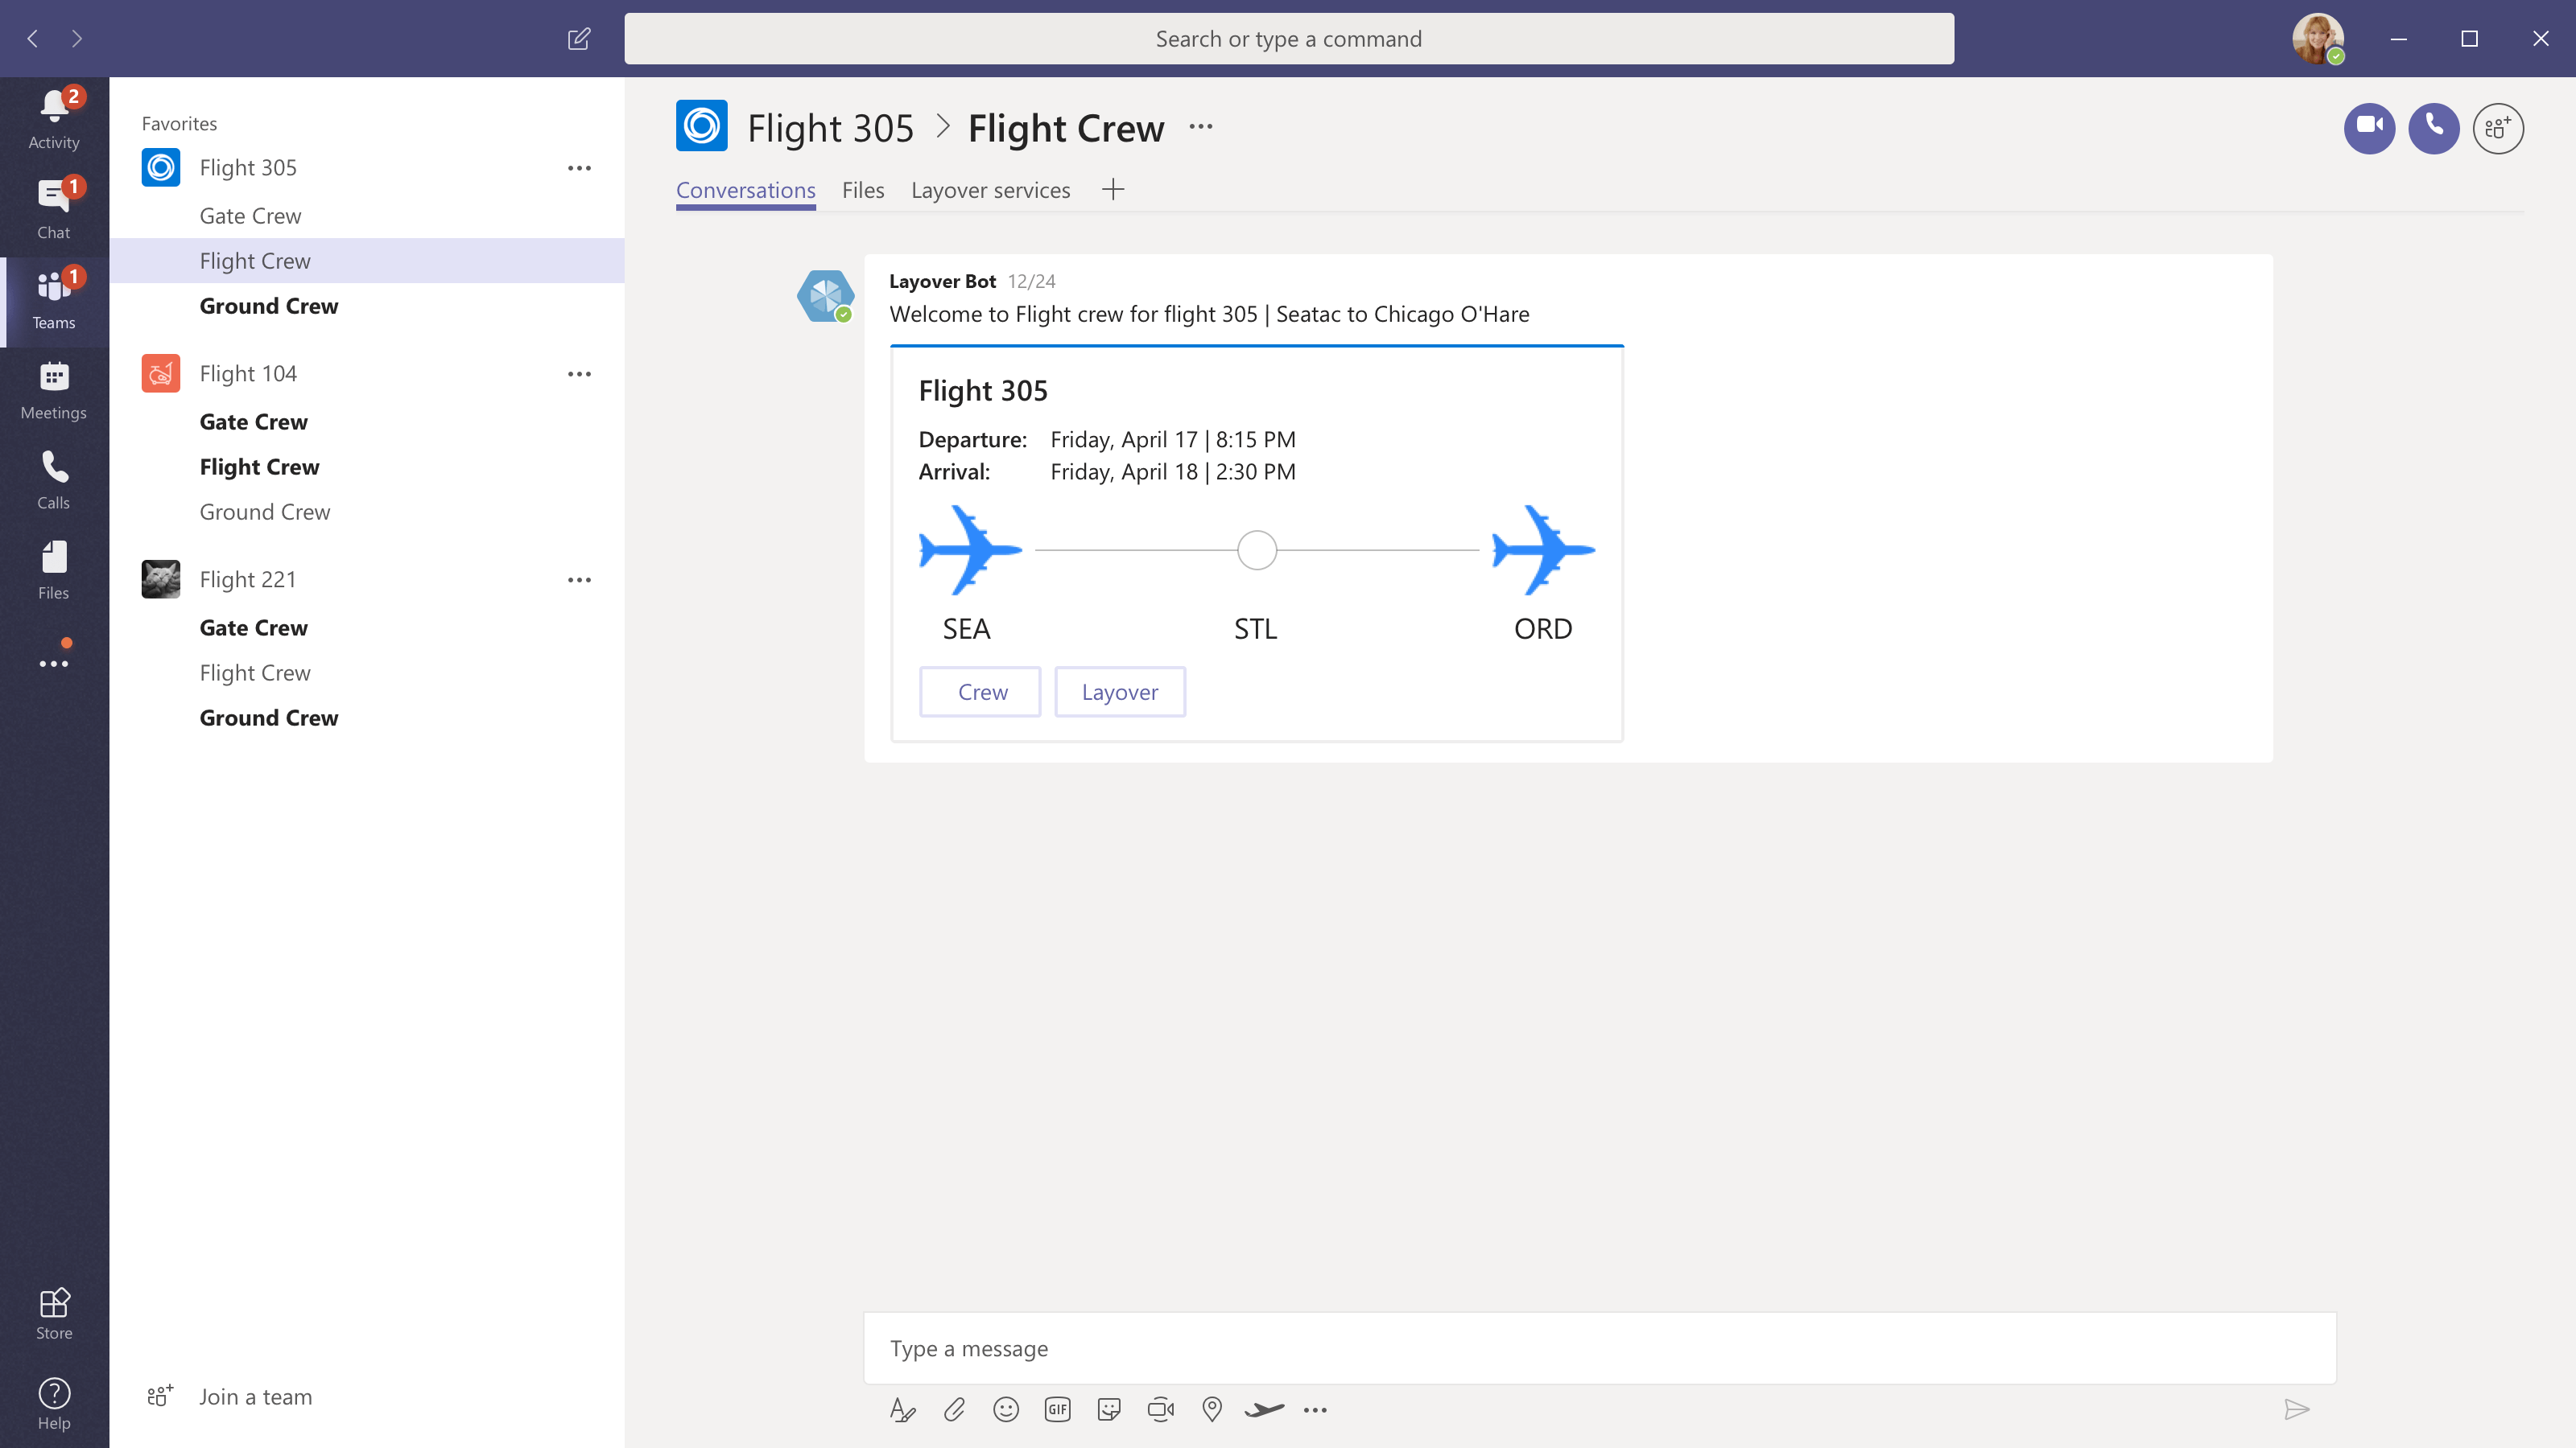Open Flight 221 team more options
This screenshot has height=1448, width=2576.
[x=579, y=579]
